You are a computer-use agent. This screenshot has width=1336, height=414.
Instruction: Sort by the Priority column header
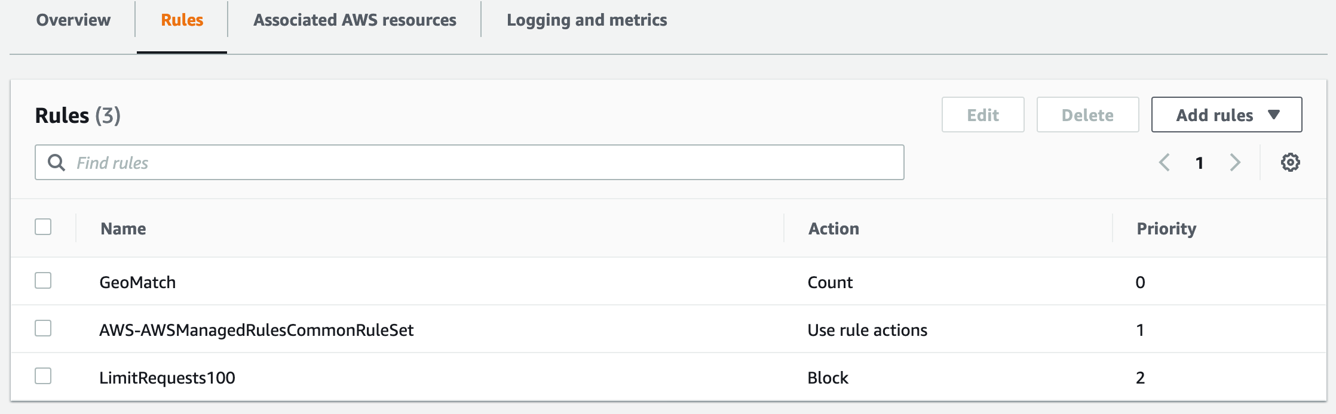coord(1166,228)
